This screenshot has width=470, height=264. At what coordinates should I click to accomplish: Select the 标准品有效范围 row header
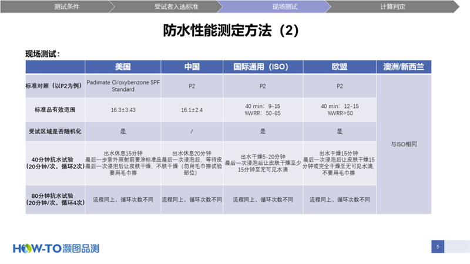point(55,109)
